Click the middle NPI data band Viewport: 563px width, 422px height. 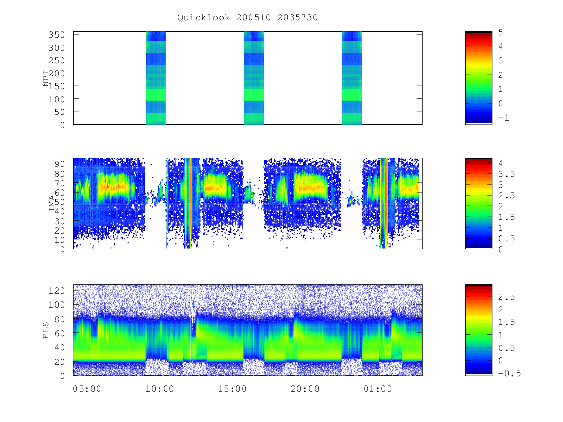point(254,78)
